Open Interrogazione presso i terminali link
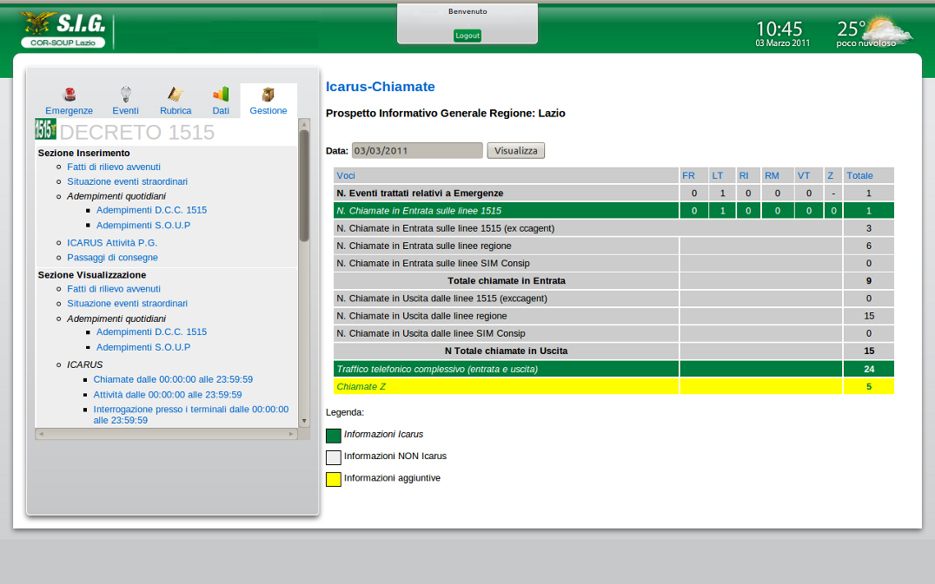The width and height of the screenshot is (935, 584). pyautogui.click(x=191, y=415)
